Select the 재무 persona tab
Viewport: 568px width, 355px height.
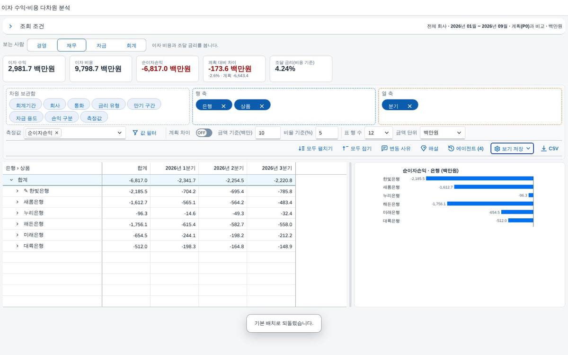click(71, 45)
